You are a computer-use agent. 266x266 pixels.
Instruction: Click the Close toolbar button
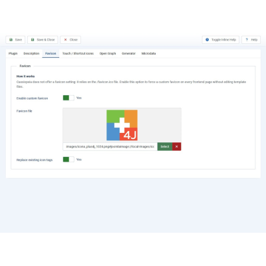(70, 40)
